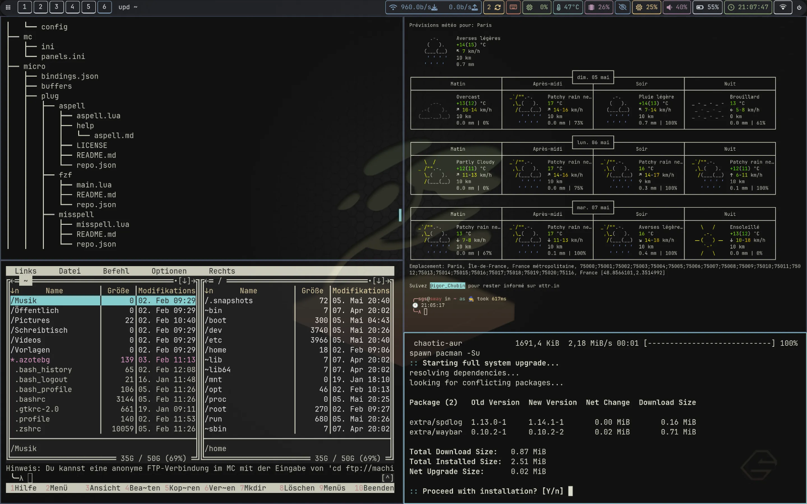Viewport: 807px width, 504px height.
Task: Open the Datei menu in Midnight Commander
Action: click(x=70, y=271)
